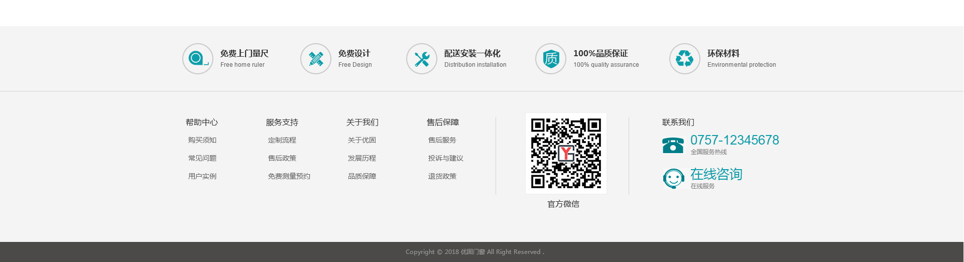This screenshot has width=964, height=262.
Task: Go to 发展历程 link
Action: [x=362, y=158]
